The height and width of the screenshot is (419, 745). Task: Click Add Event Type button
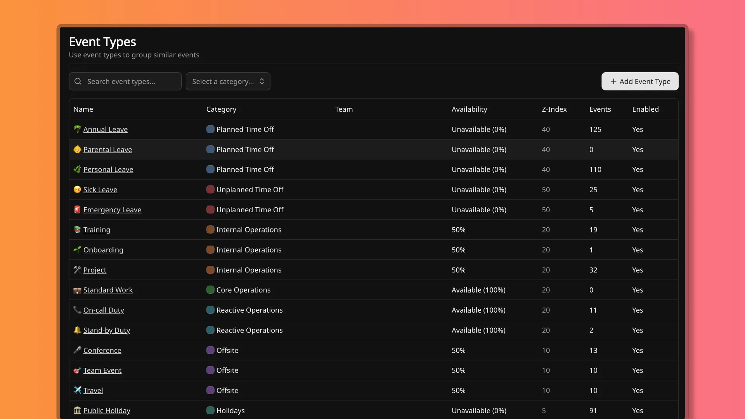640,81
